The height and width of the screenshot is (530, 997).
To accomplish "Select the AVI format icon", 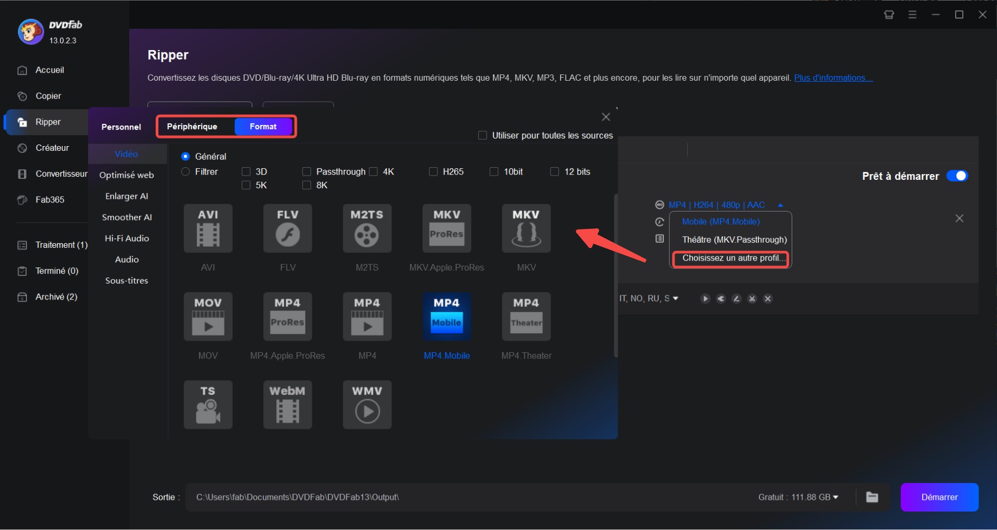I will [208, 228].
